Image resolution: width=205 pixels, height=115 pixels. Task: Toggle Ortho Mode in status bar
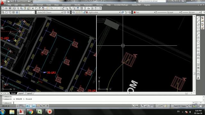(24, 106)
